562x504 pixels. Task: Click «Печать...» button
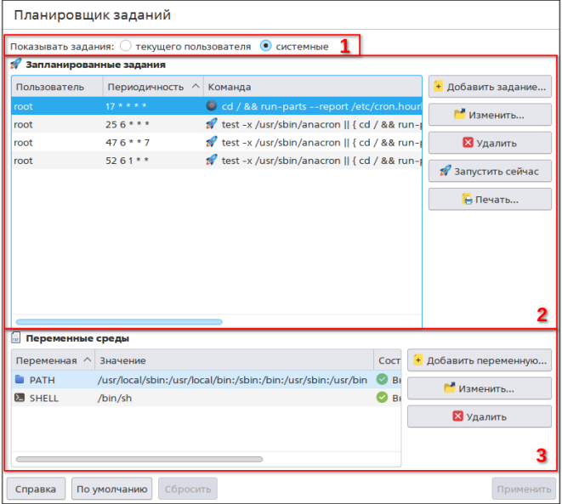(489, 199)
